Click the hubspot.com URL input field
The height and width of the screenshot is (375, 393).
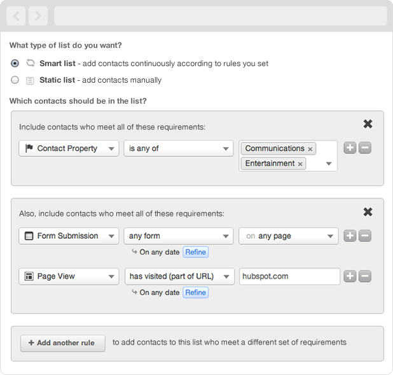coord(289,276)
